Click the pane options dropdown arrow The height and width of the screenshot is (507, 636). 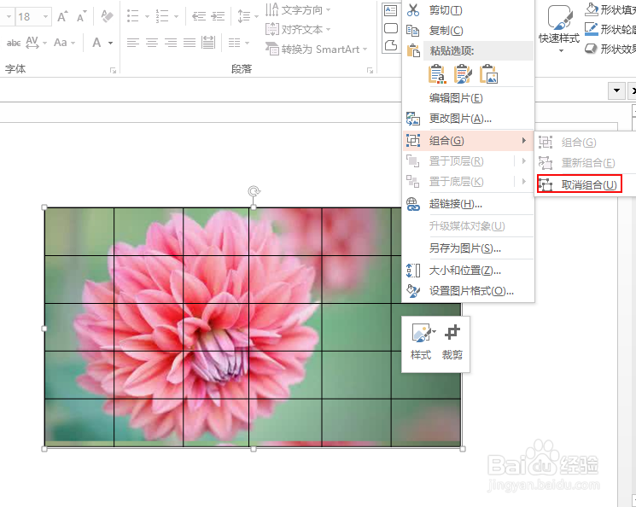(617, 90)
